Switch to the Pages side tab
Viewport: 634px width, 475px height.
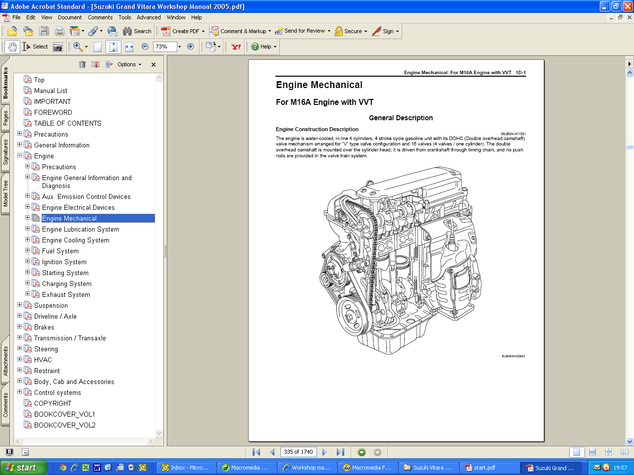point(5,118)
